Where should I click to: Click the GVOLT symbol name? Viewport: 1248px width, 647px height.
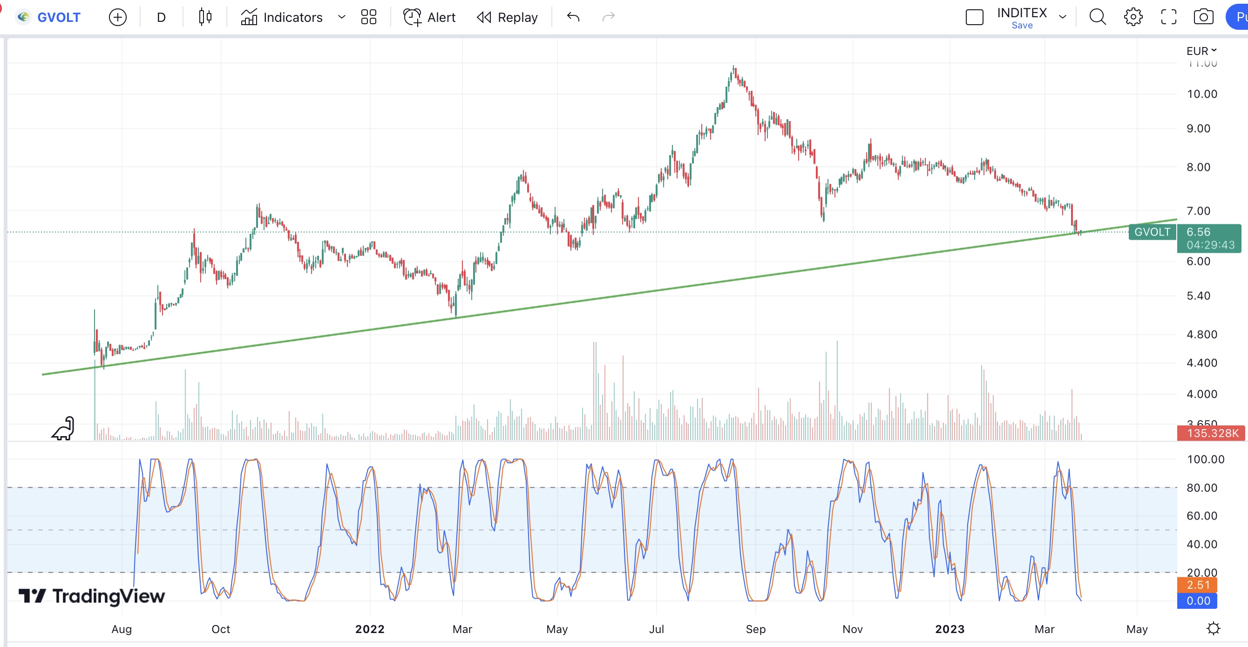click(58, 17)
